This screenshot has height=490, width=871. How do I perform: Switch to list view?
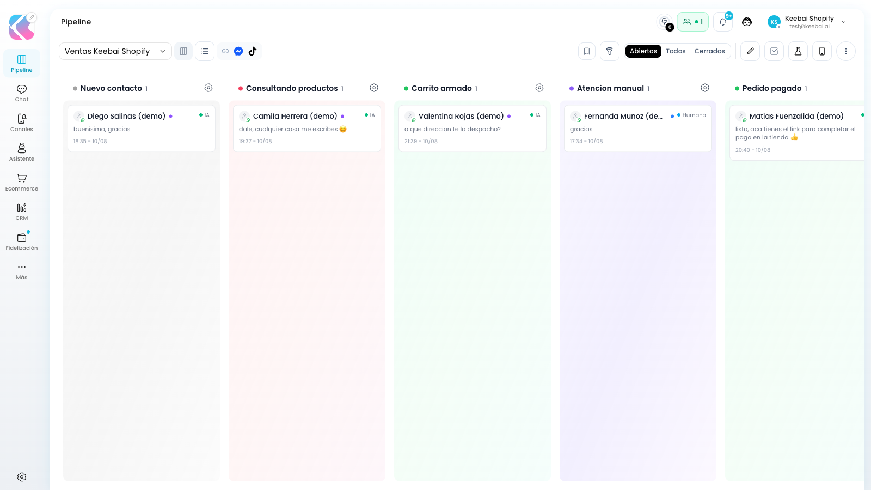click(x=205, y=51)
